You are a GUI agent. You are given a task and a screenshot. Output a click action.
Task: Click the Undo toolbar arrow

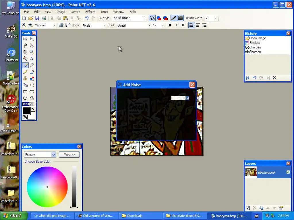tap(87, 18)
